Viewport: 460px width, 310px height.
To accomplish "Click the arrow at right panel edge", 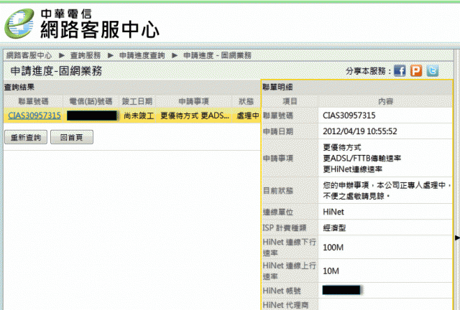I will click(x=457, y=238).
